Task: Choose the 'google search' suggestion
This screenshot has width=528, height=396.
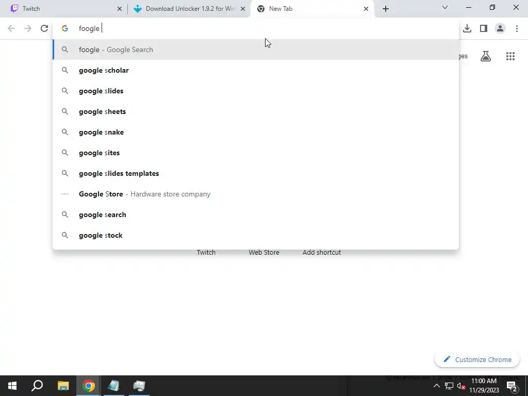Action: pos(256,215)
